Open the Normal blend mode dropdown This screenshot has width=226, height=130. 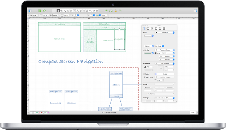pos(149,46)
